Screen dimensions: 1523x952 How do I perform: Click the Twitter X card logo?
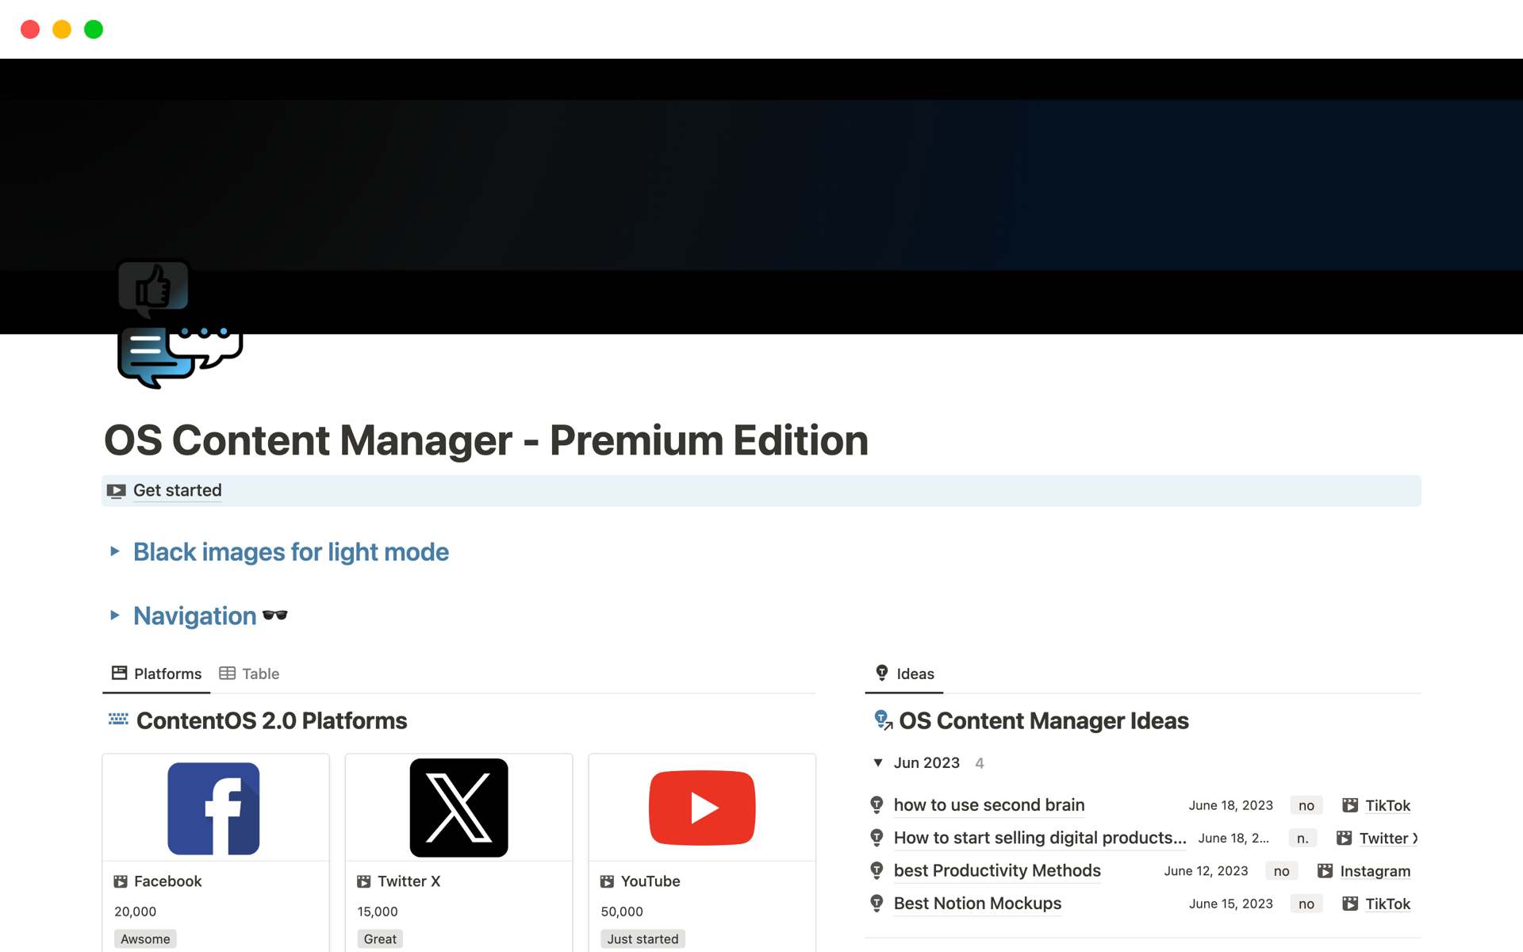[x=458, y=808]
